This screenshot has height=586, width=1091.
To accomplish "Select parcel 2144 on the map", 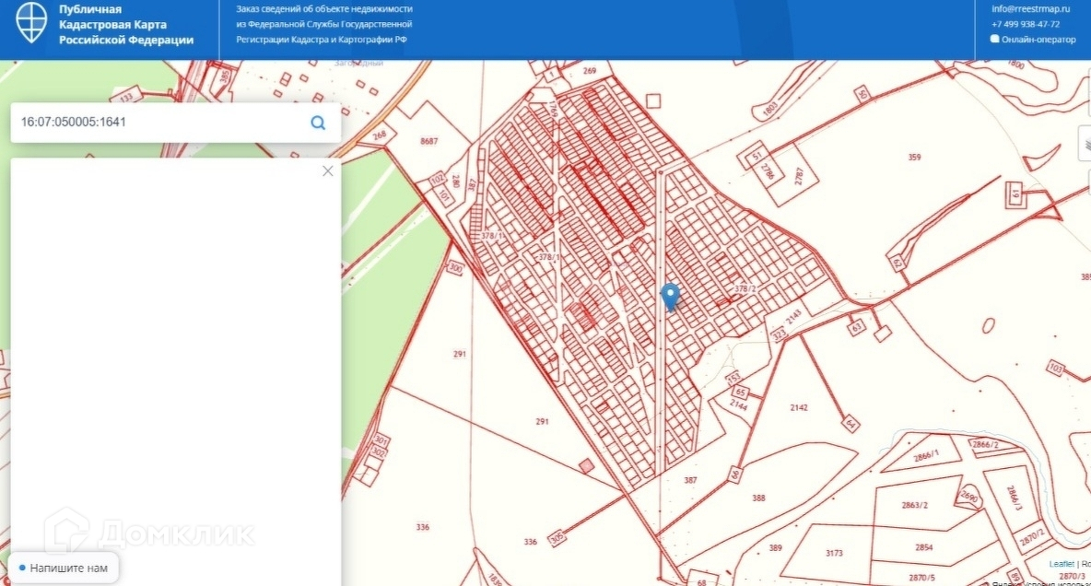I will pos(738,404).
